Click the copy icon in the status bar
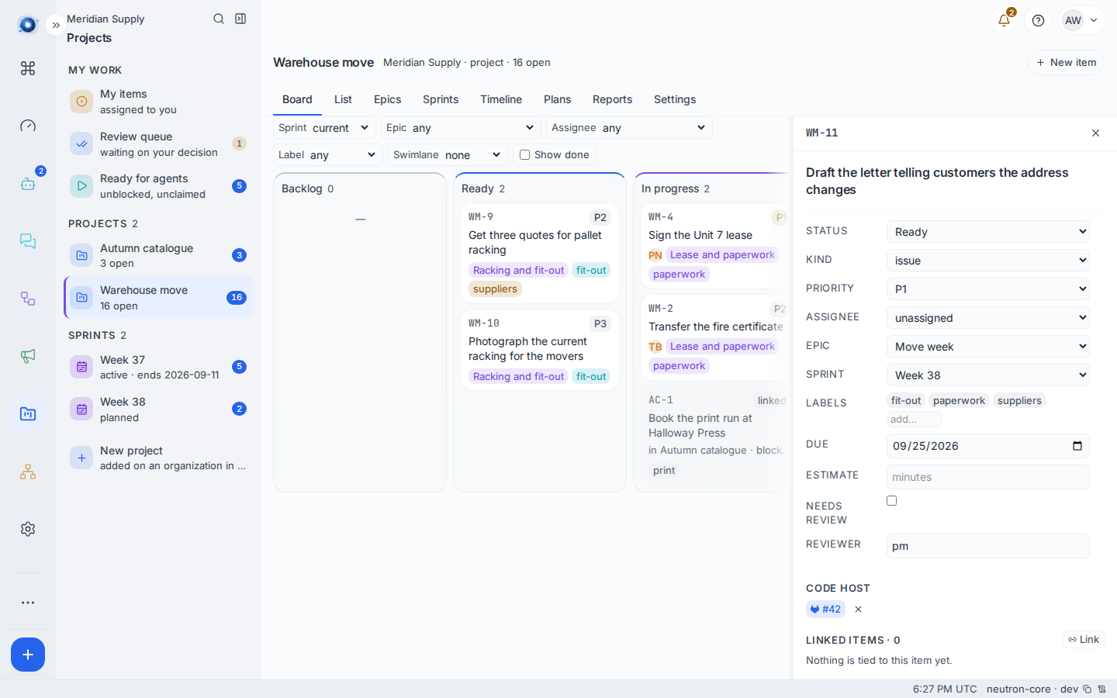The height and width of the screenshot is (698, 1117). tap(1088, 689)
